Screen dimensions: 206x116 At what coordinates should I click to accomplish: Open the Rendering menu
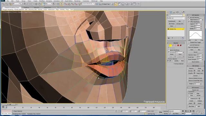pos(77,1)
